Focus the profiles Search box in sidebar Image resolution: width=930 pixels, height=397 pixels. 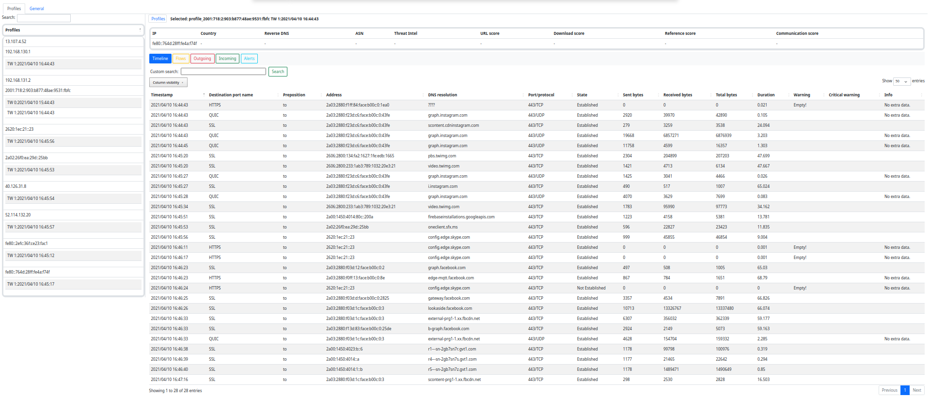click(x=44, y=18)
